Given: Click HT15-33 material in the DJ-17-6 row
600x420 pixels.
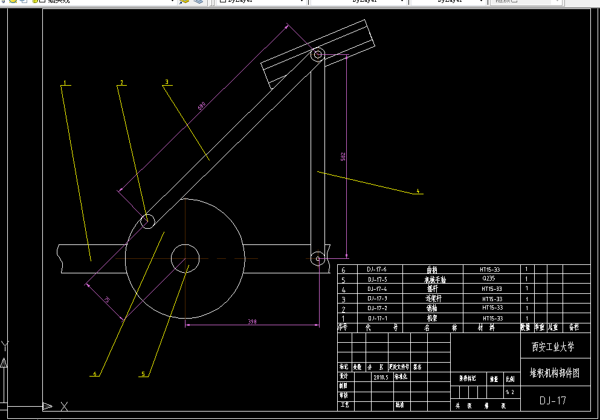Looking at the screenshot, I should 490,269.
